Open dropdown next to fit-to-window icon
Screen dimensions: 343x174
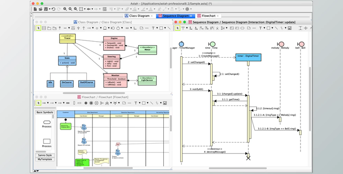point(85,9)
